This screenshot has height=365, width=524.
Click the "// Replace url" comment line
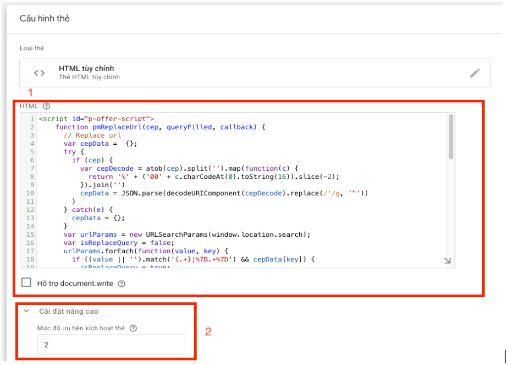point(92,135)
